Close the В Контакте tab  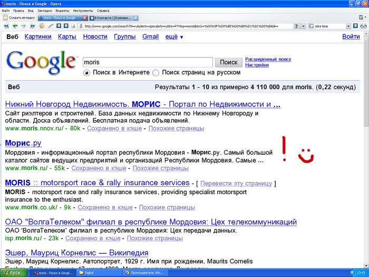135,18
